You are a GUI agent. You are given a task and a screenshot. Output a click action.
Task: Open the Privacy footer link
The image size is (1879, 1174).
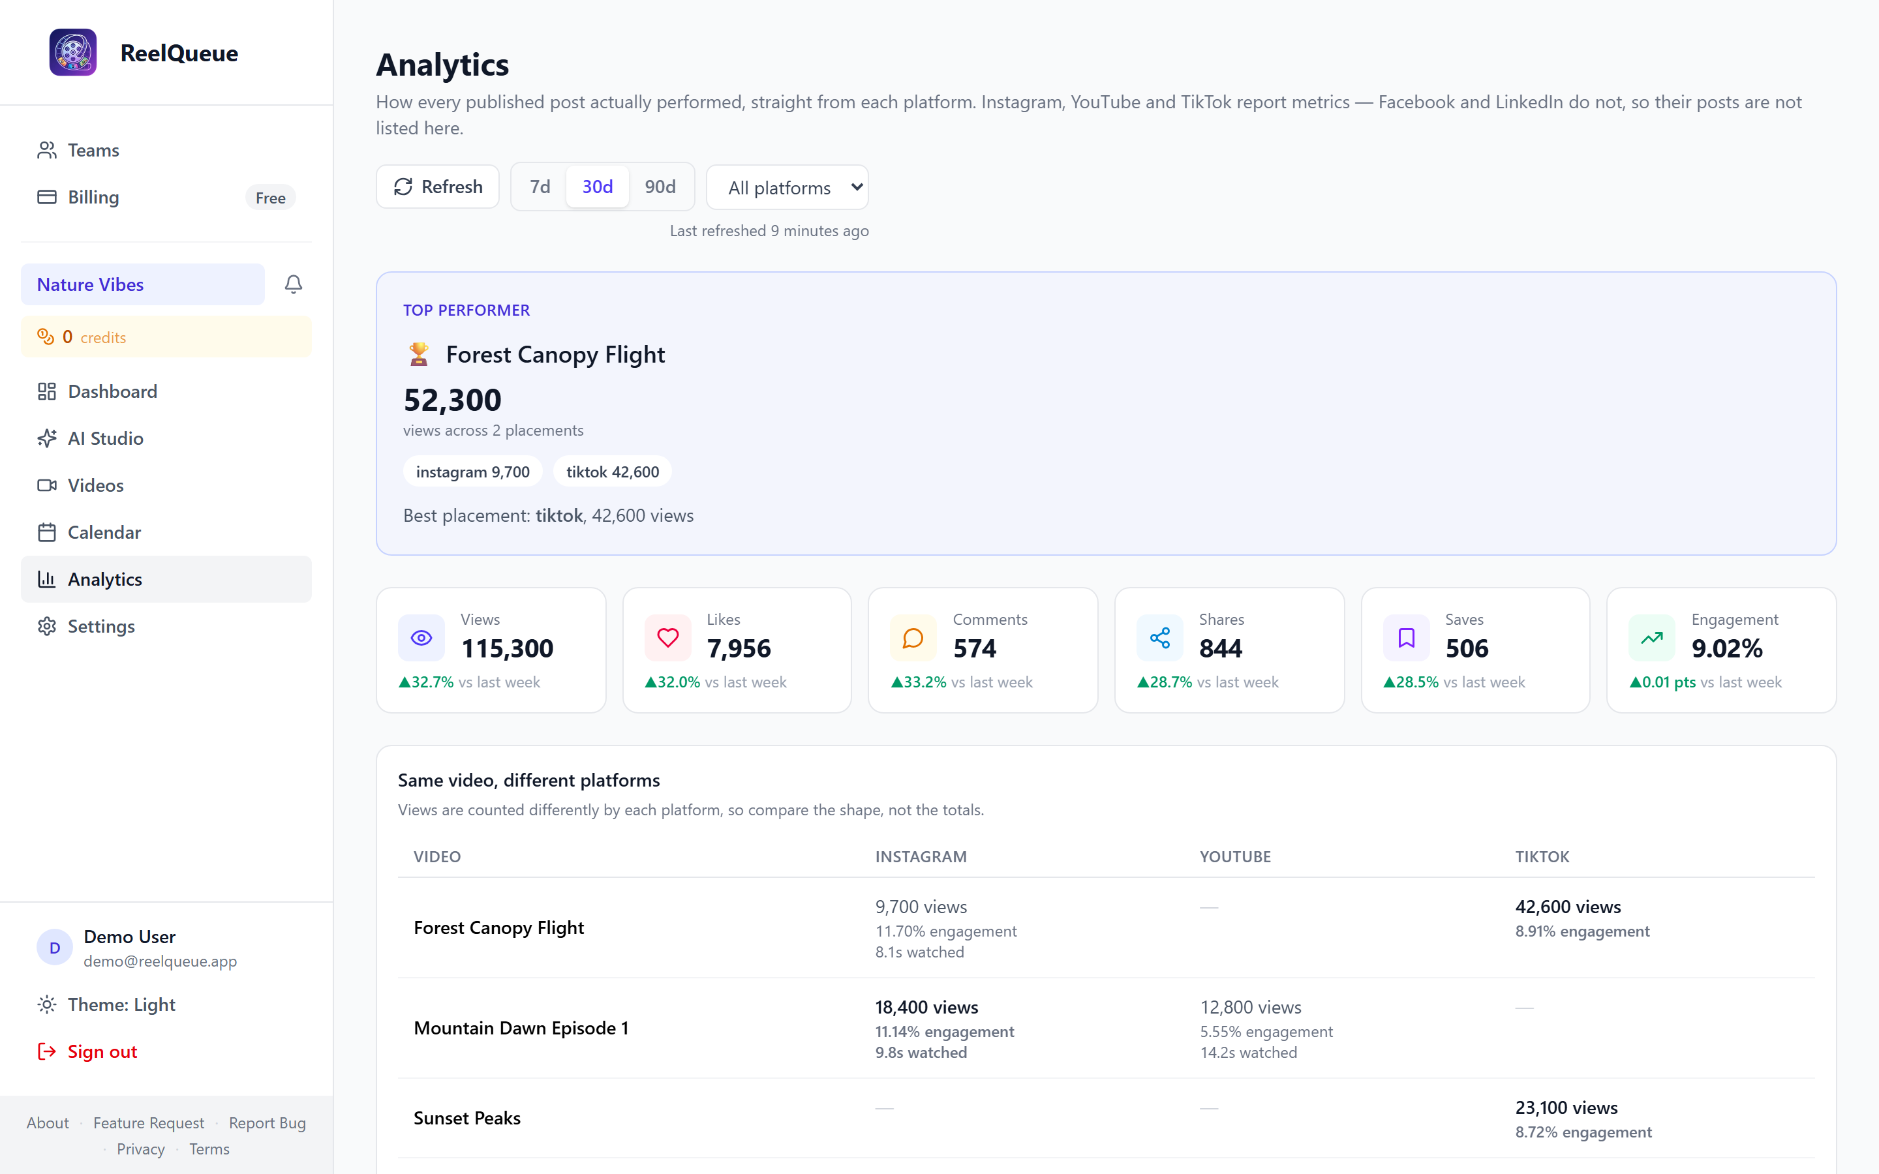[x=140, y=1149]
